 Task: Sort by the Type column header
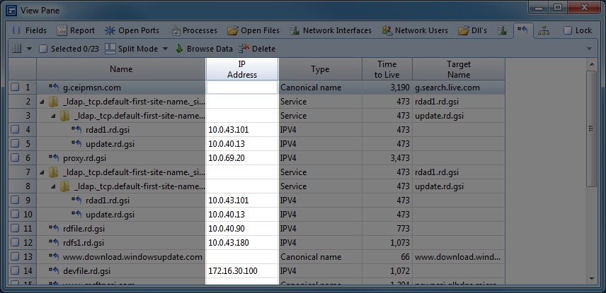pos(321,69)
